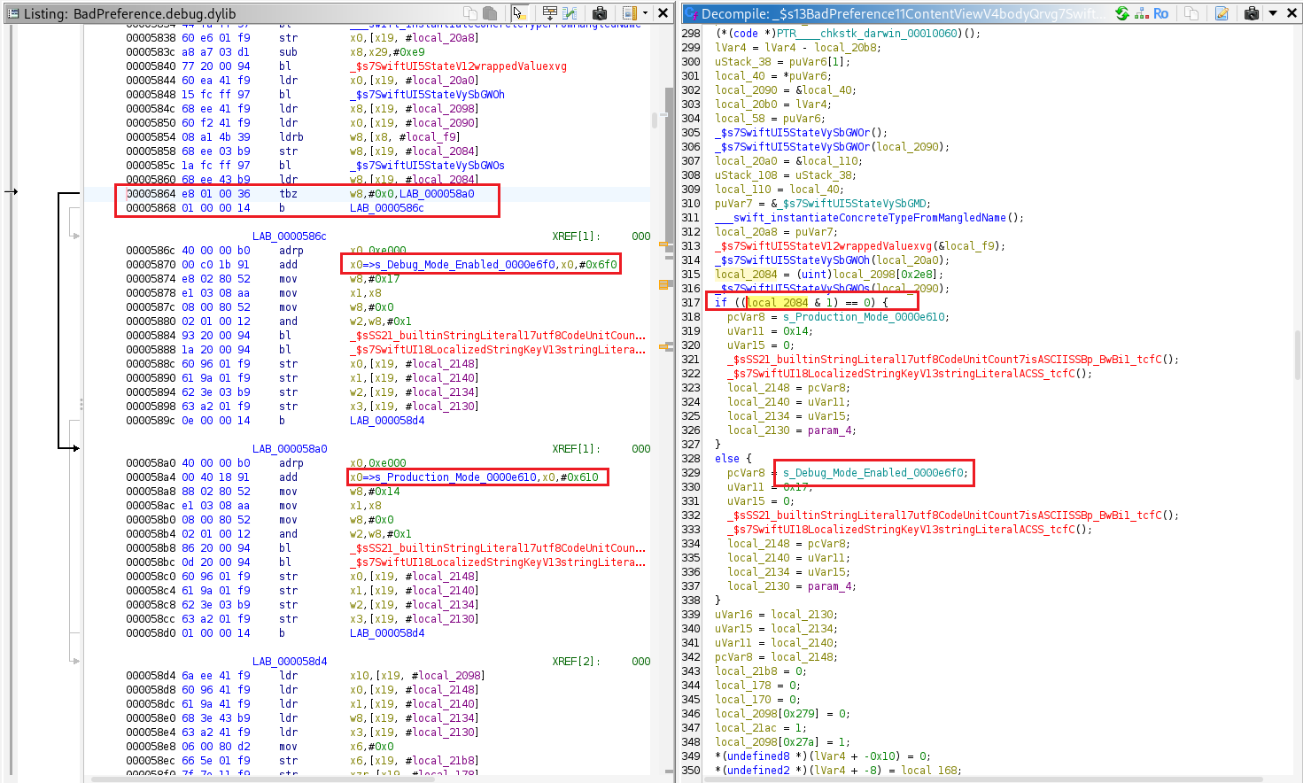This screenshot has width=1303, height=783.
Task: Click the Listing vertical scrollbar thumb
Action: tap(655, 120)
